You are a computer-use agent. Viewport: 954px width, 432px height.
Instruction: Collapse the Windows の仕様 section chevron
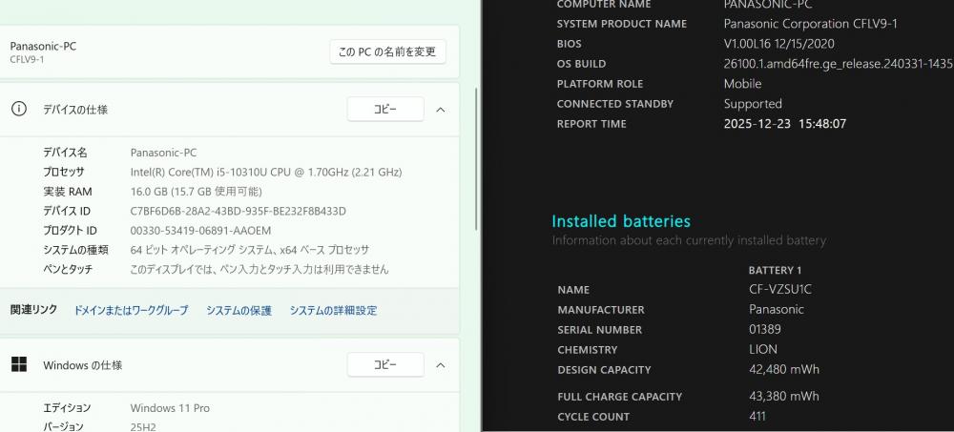point(441,365)
